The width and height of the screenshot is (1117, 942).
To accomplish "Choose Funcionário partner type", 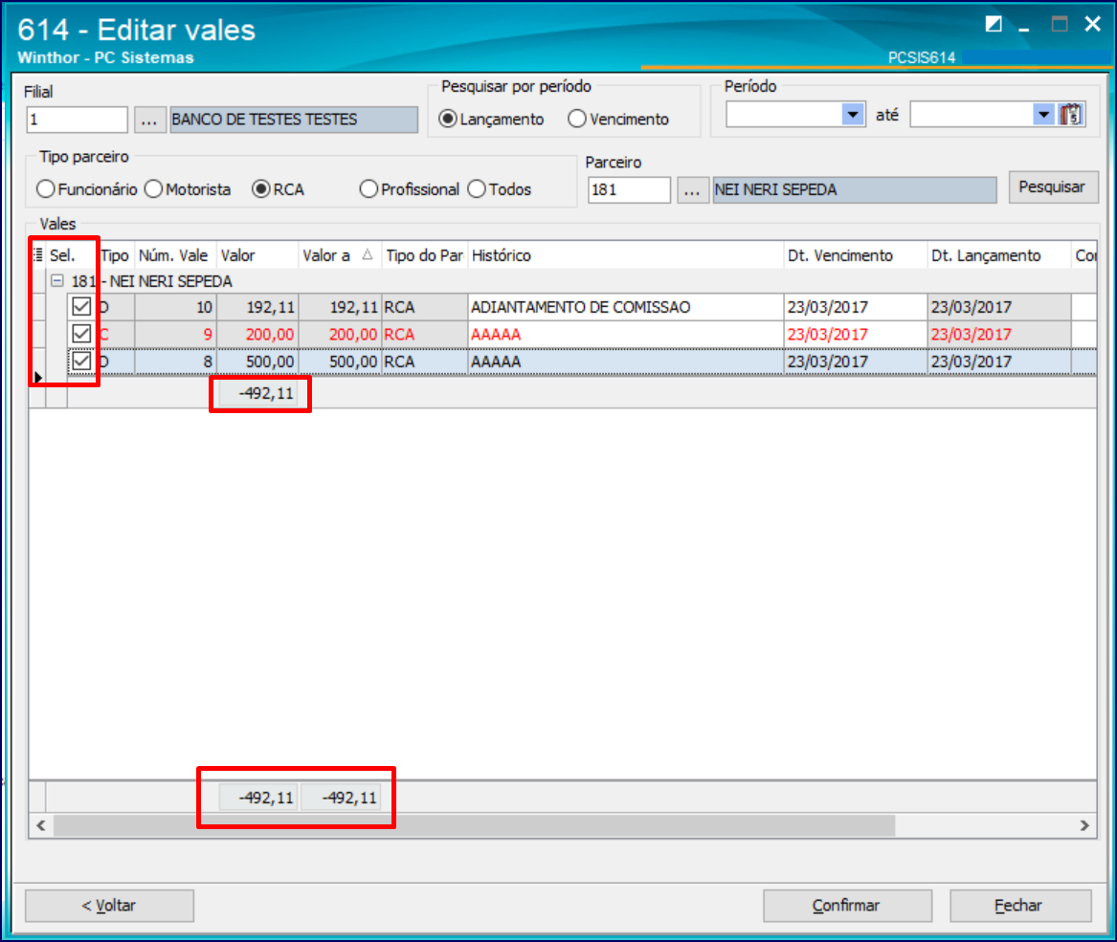I will coord(46,189).
